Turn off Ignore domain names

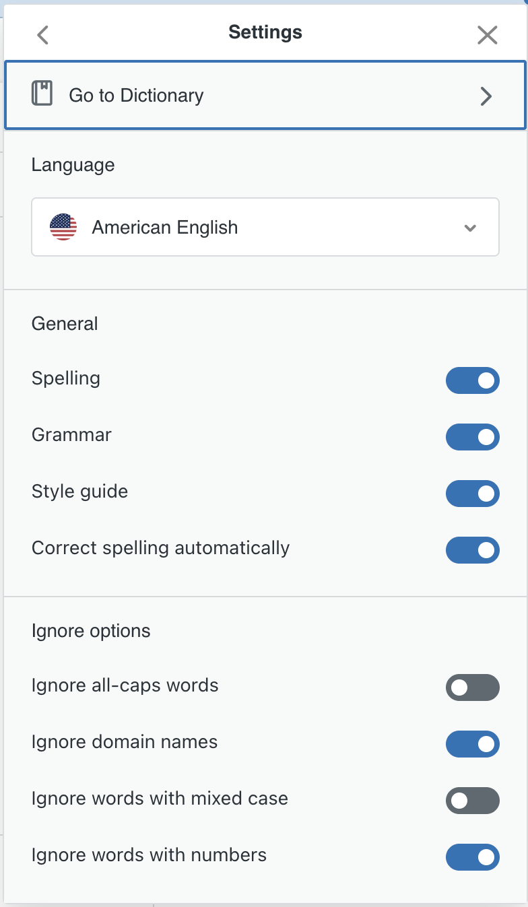[x=472, y=744]
